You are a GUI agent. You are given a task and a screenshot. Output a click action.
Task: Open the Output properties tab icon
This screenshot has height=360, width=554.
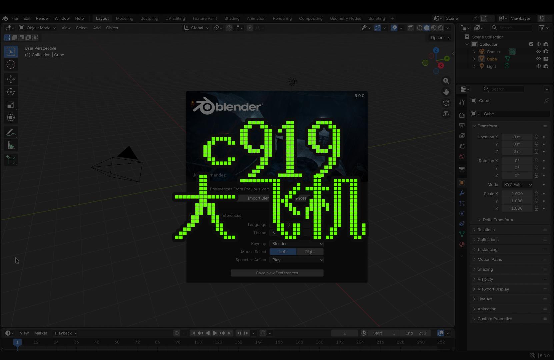[462, 125]
